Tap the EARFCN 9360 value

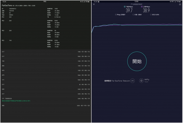pyautogui.click(x=56, y=21)
